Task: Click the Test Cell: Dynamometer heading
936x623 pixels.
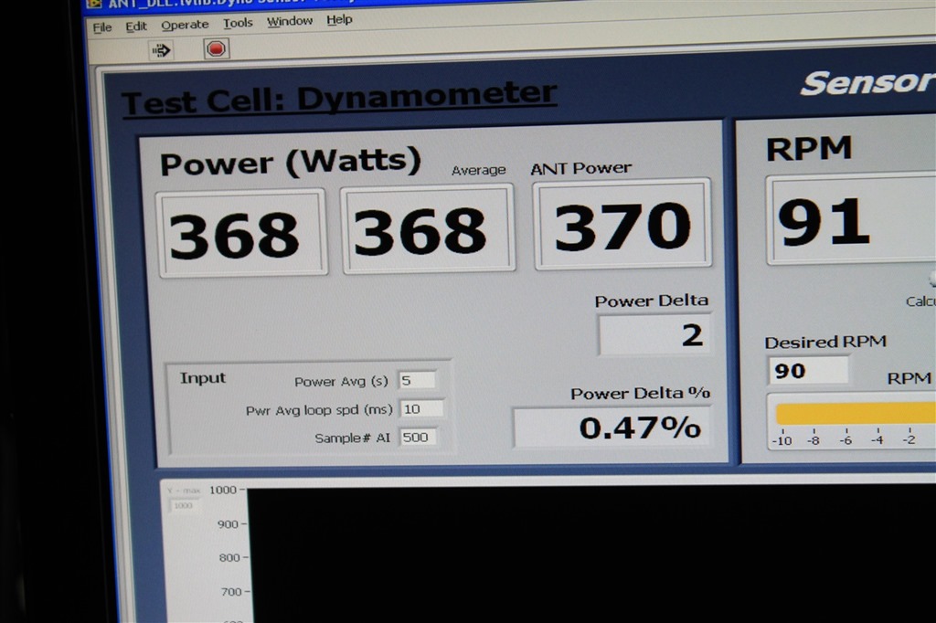Action: point(339,97)
